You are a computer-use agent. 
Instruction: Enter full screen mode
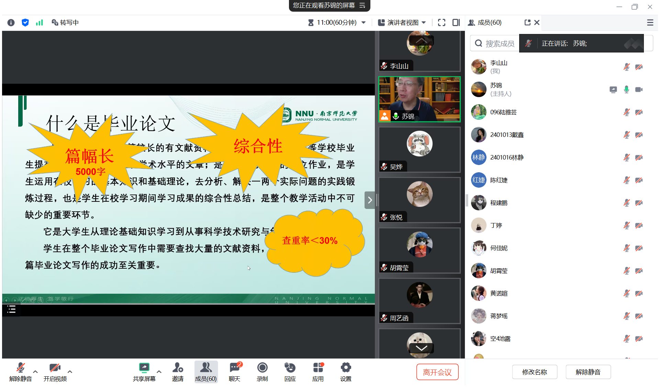point(442,23)
